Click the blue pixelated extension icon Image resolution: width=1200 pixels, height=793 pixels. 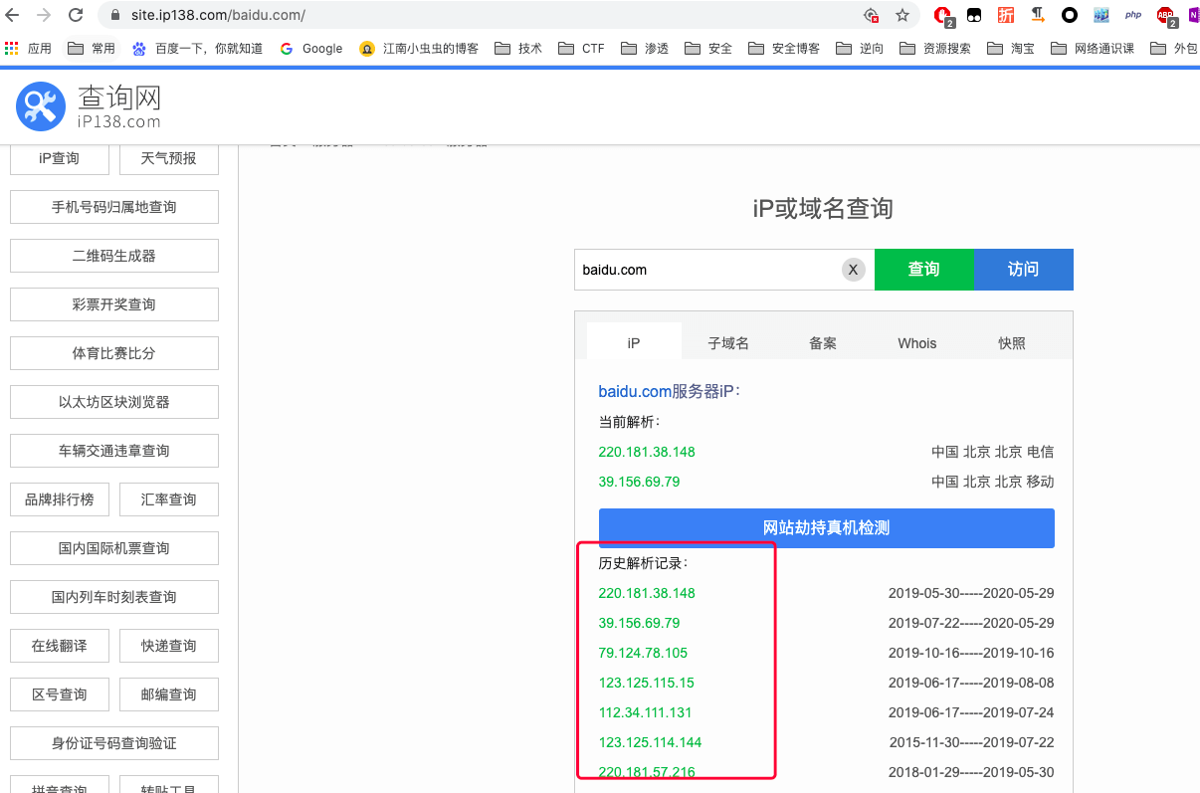click(1100, 15)
